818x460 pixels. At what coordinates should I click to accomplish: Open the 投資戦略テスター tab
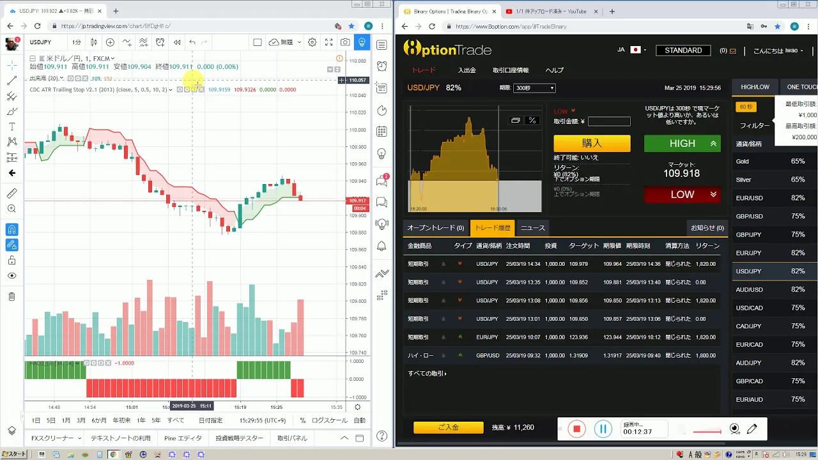pos(240,438)
